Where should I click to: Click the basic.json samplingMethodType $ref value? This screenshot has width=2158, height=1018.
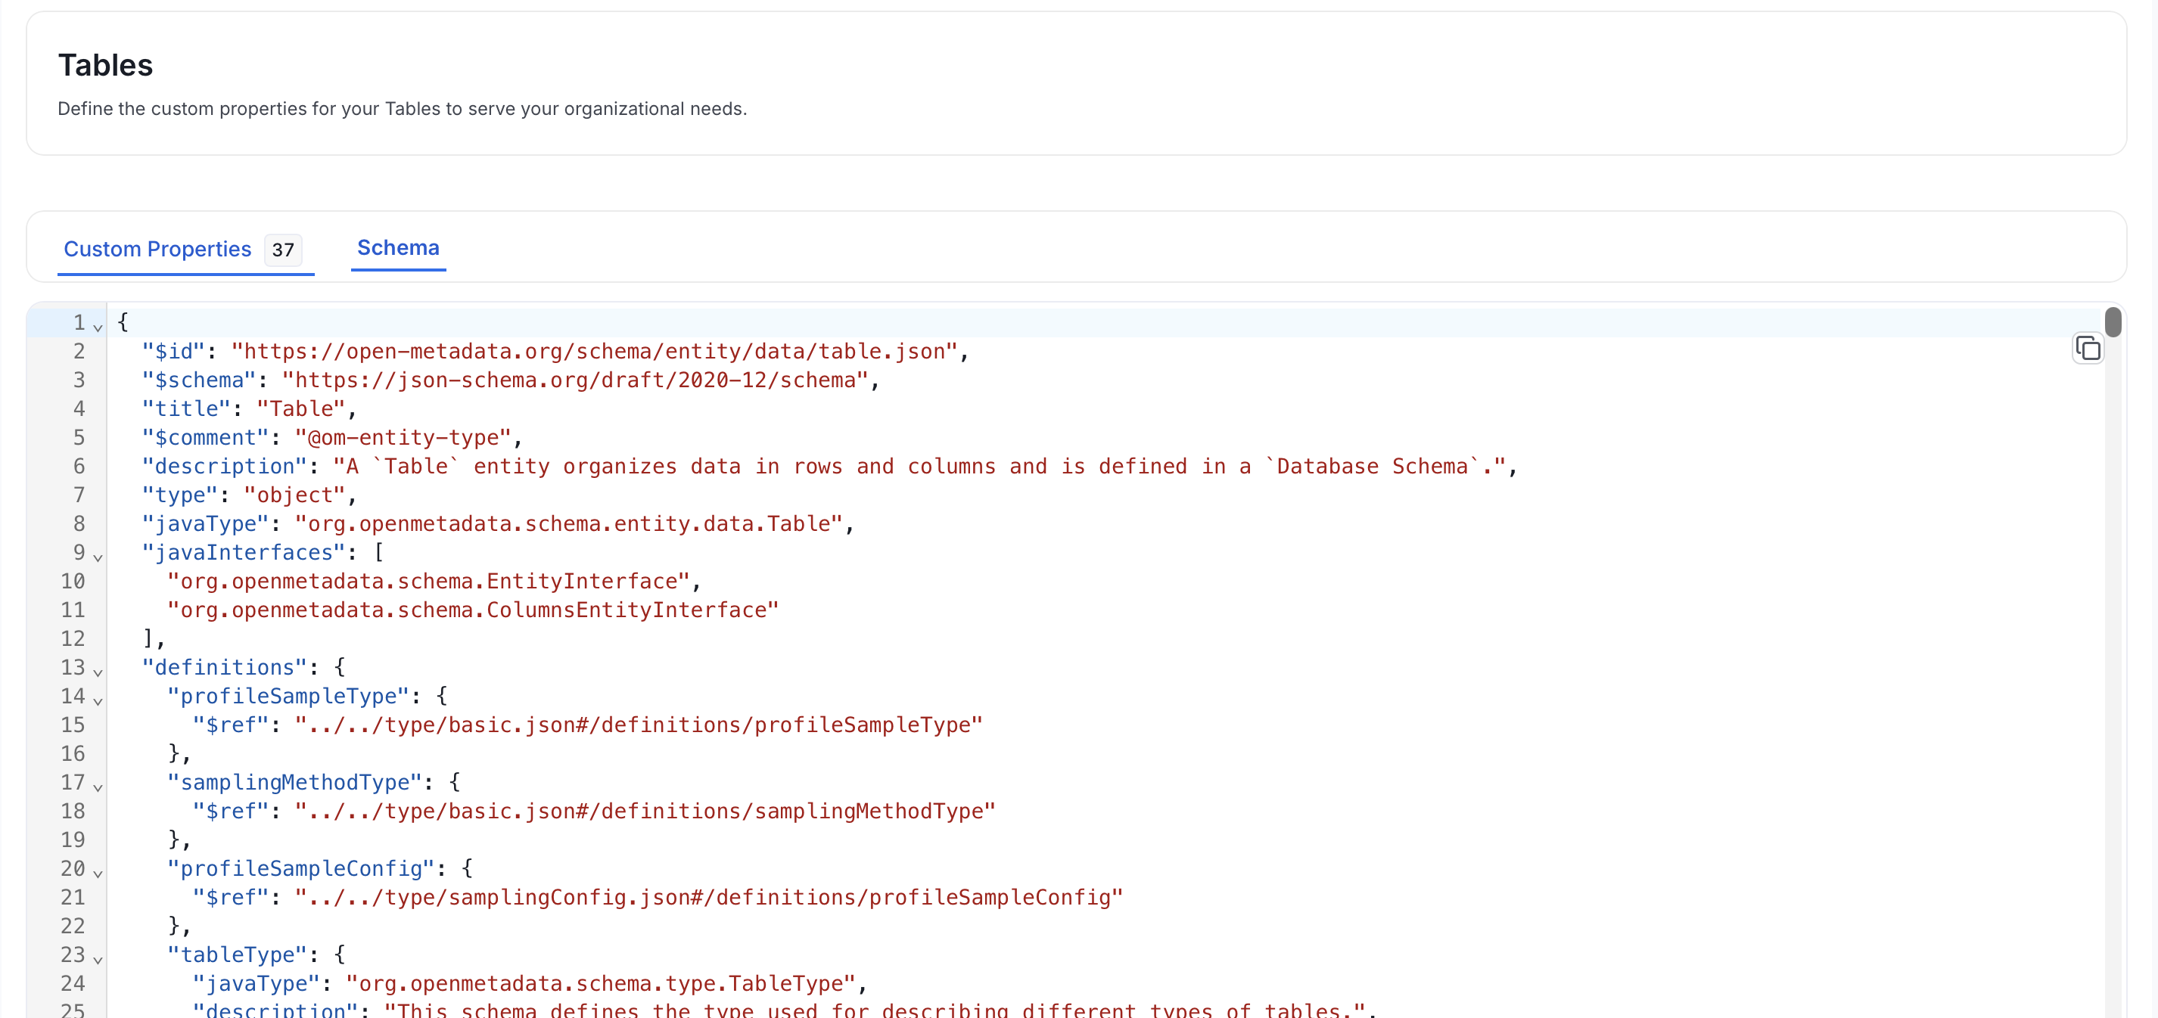tap(645, 810)
